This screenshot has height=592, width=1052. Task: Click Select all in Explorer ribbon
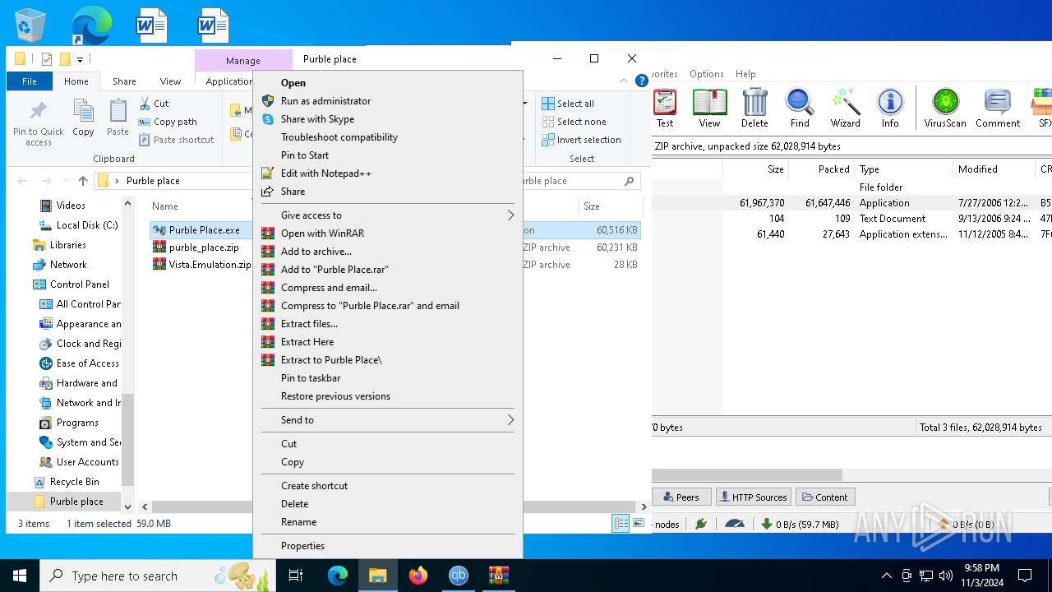568,104
